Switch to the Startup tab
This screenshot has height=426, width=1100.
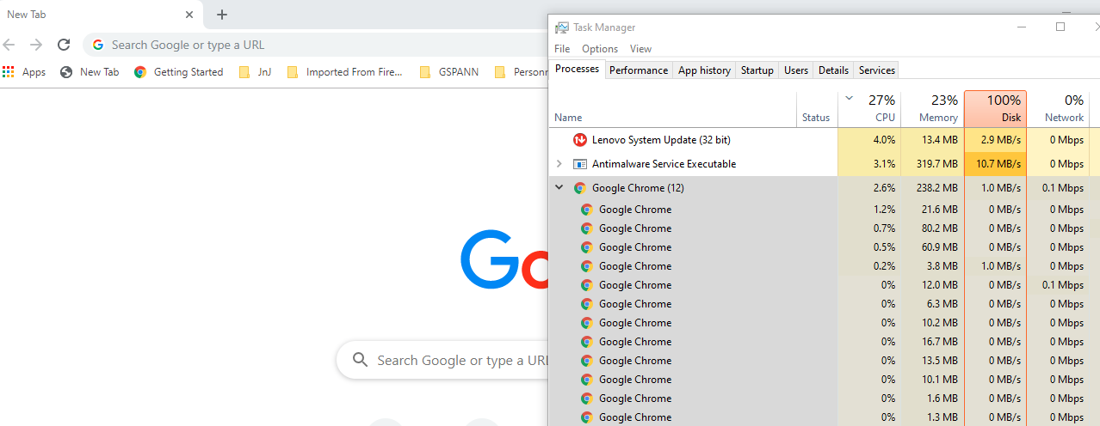tap(757, 70)
